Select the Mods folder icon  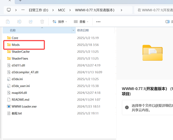point(9,45)
